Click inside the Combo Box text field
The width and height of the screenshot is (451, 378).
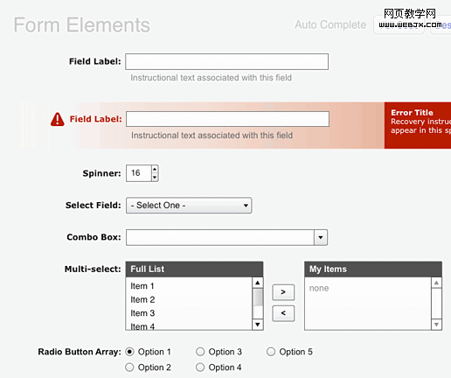tap(220, 237)
